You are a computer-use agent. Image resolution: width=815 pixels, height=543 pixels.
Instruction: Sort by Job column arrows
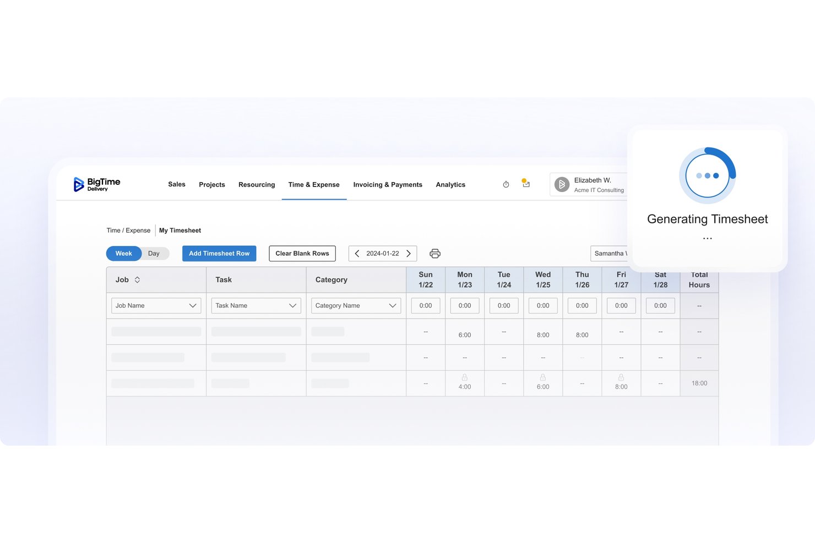coord(137,280)
